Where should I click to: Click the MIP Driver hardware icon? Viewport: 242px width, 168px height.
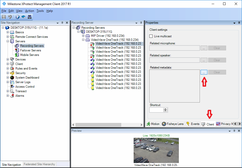tap(88, 36)
